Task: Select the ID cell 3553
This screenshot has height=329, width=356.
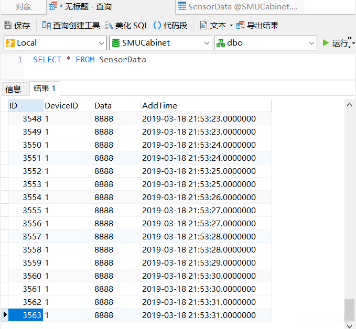Action: pos(26,184)
